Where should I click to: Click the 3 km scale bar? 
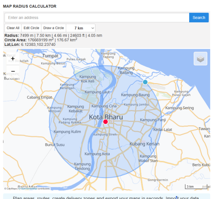(196, 187)
